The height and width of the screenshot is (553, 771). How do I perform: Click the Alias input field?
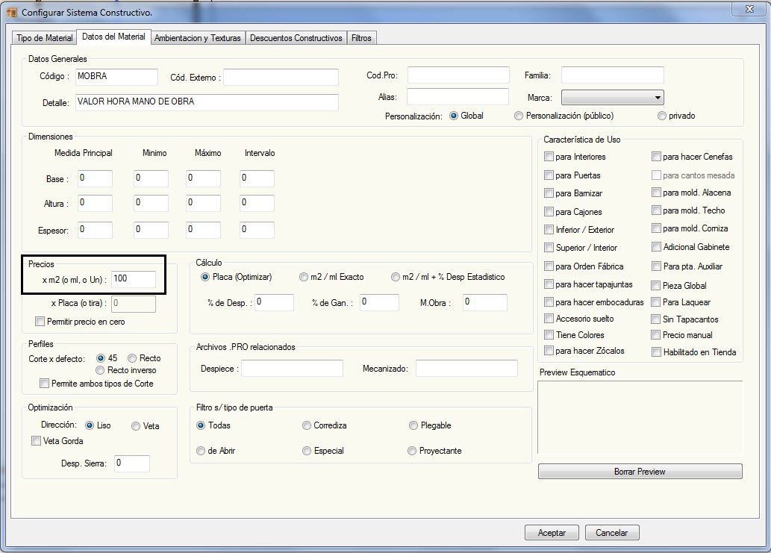pos(458,97)
